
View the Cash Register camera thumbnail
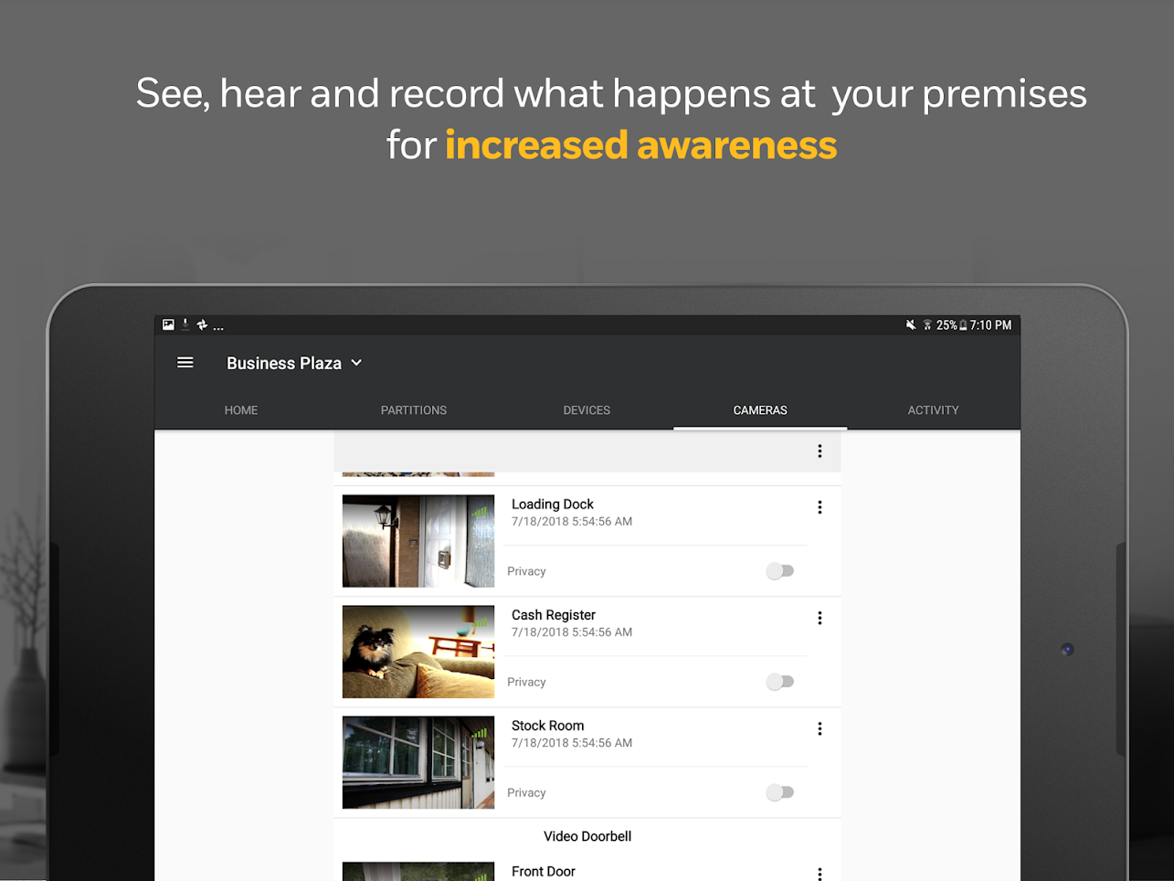tap(418, 652)
